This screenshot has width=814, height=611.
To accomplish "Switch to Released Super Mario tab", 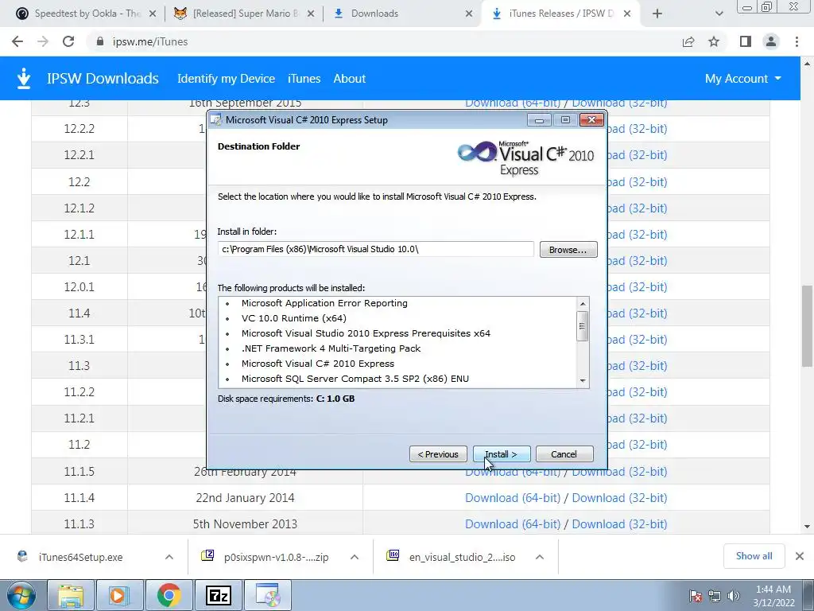I will [243, 14].
